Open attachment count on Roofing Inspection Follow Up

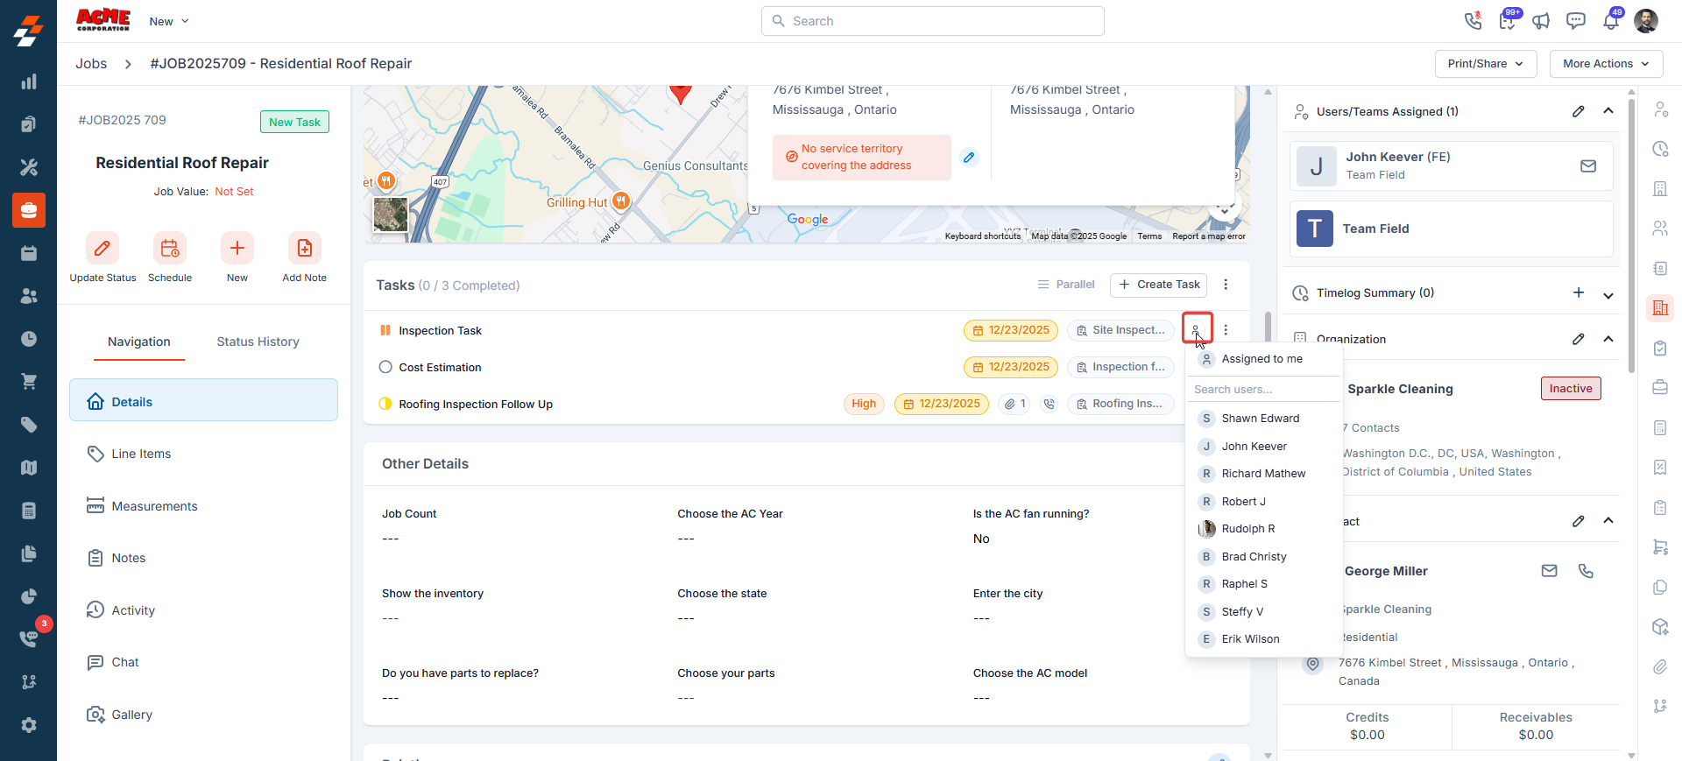(1014, 404)
